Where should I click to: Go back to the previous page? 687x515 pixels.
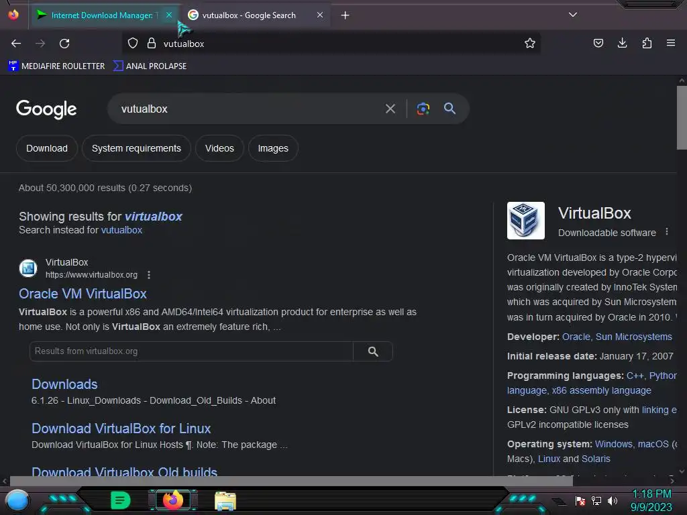[16, 44]
